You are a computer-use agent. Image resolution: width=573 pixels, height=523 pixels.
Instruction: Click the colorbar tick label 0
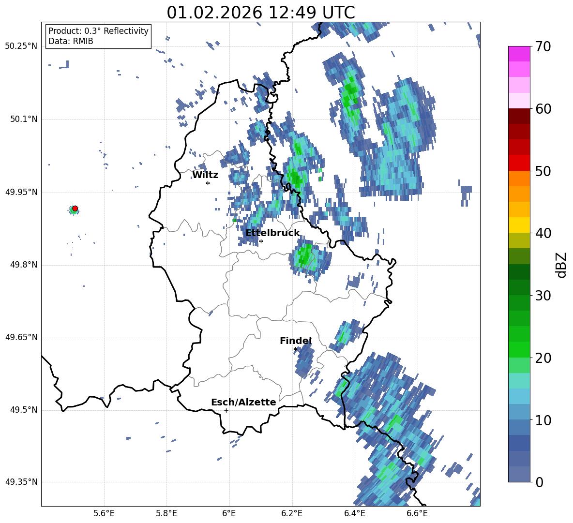[x=539, y=482]
